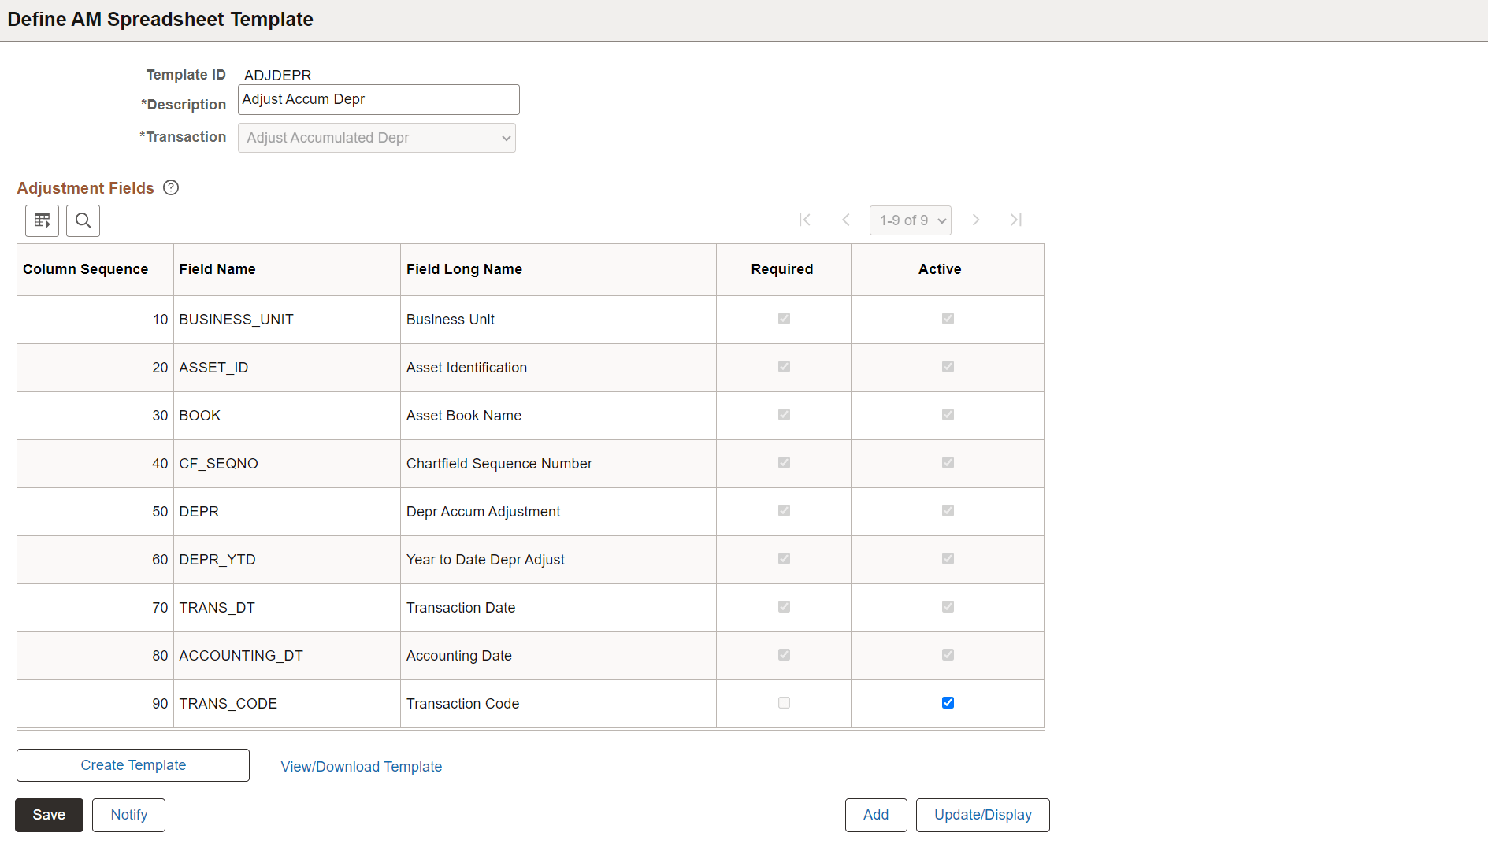This screenshot has width=1488, height=855.
Task: Open the grid personalization icon
Action: pos(41,220)
